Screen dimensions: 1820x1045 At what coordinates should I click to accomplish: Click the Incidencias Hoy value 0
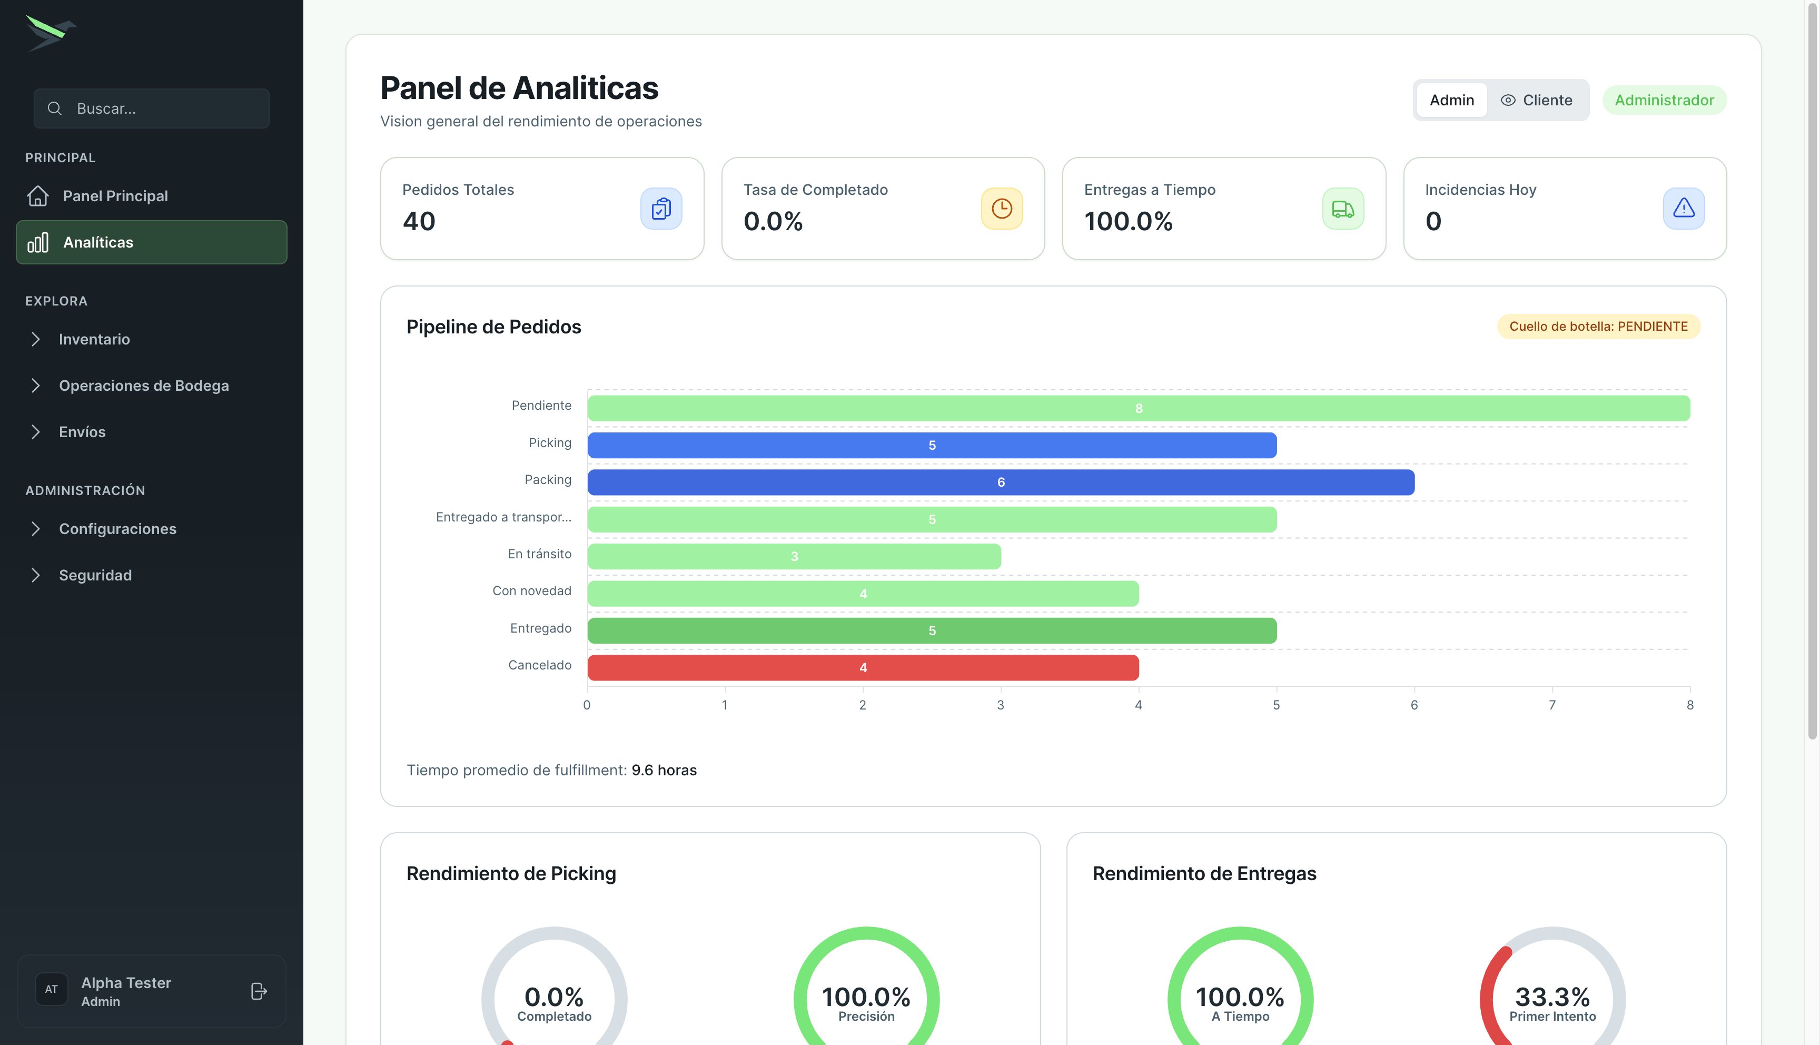point(1432,221)
